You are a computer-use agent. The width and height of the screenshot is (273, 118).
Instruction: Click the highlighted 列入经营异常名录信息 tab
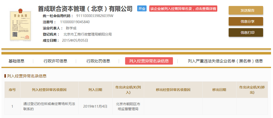coord(149,61)
